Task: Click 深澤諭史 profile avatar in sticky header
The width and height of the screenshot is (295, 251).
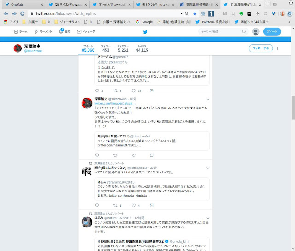Action: tap(18, 48)
